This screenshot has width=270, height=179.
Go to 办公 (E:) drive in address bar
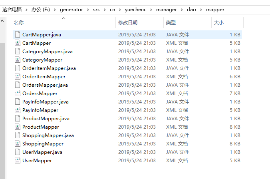pyautogui.click(x=40, y=10)
